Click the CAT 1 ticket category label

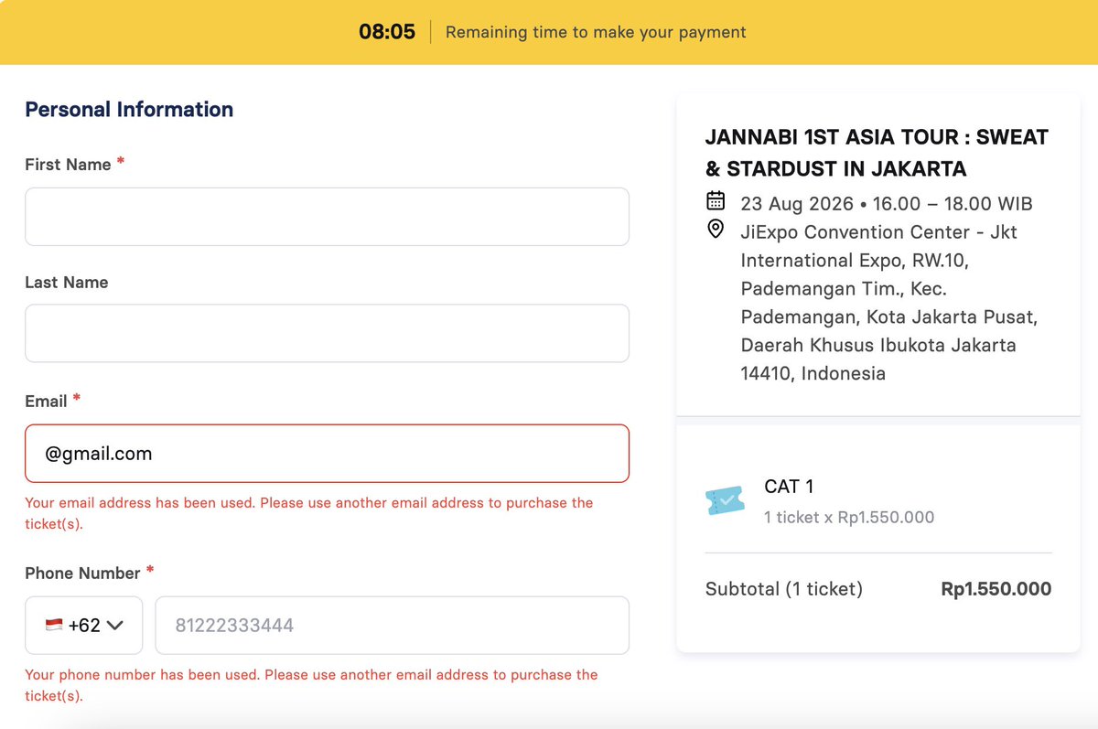coord(789,487)
